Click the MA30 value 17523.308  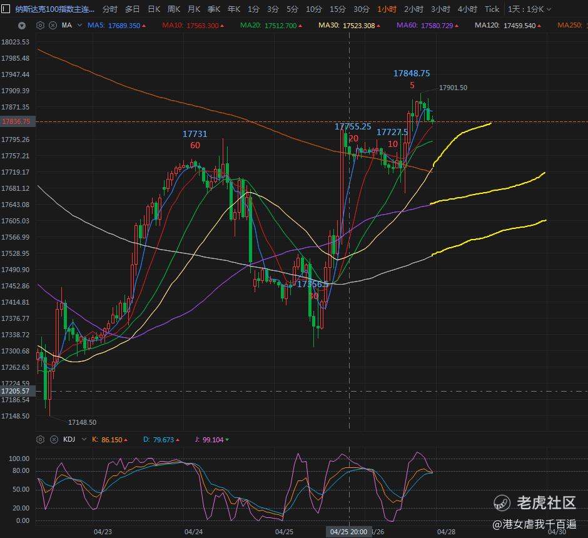coord(359,26)
